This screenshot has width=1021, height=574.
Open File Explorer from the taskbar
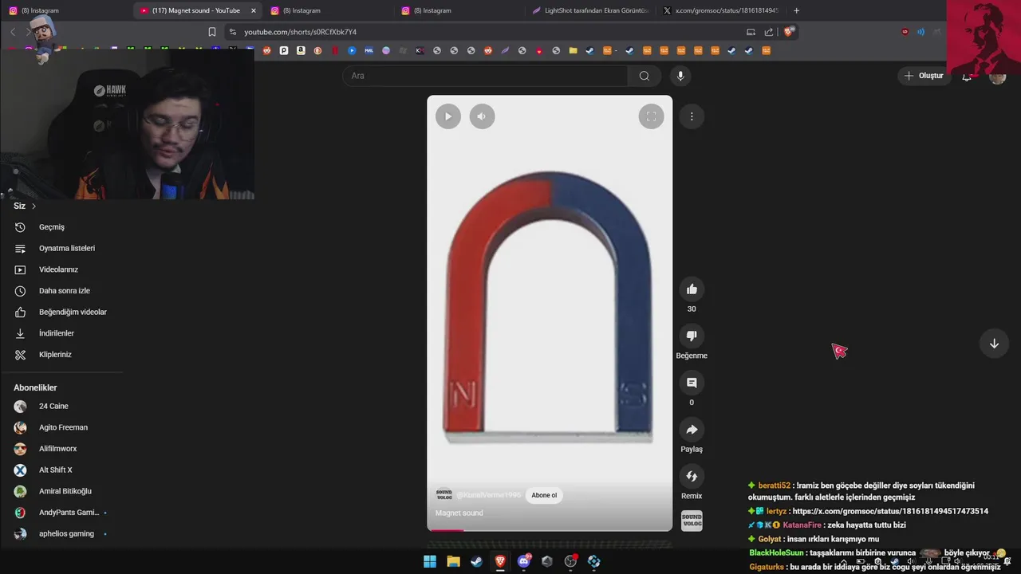(x=453, y=561)
